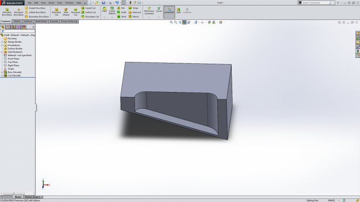This screenshot has height=202, width=360.
Task: Select the Shell tool
Action: tap(121, 17)
